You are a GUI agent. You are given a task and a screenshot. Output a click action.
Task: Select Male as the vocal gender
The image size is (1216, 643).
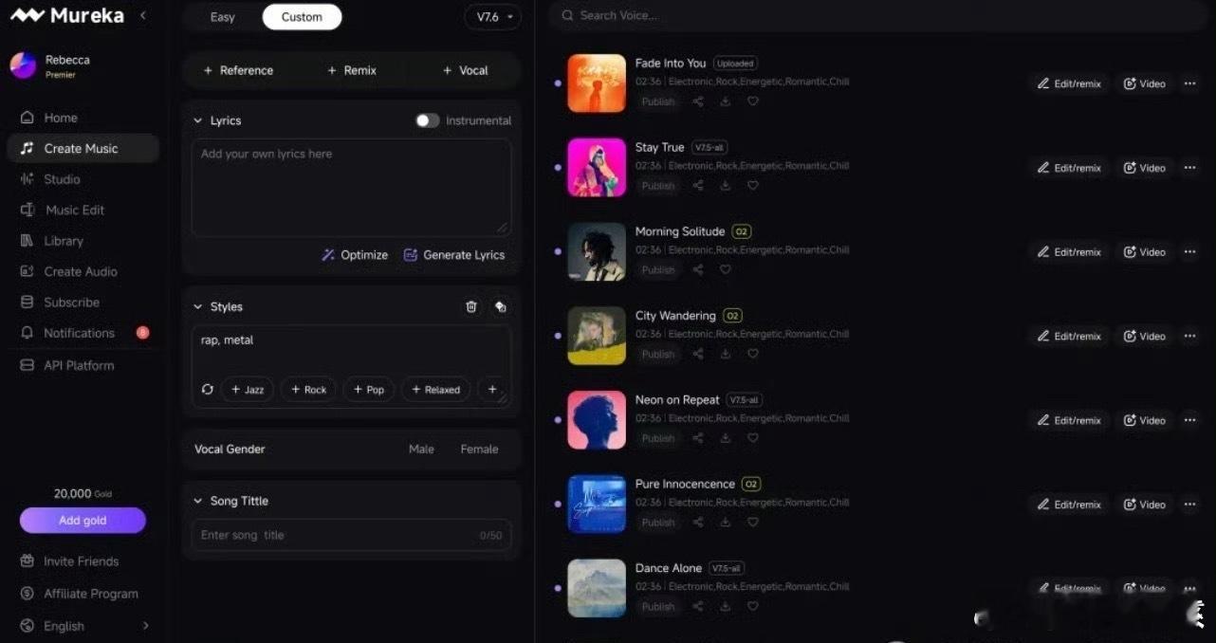[x=421, y=449]
